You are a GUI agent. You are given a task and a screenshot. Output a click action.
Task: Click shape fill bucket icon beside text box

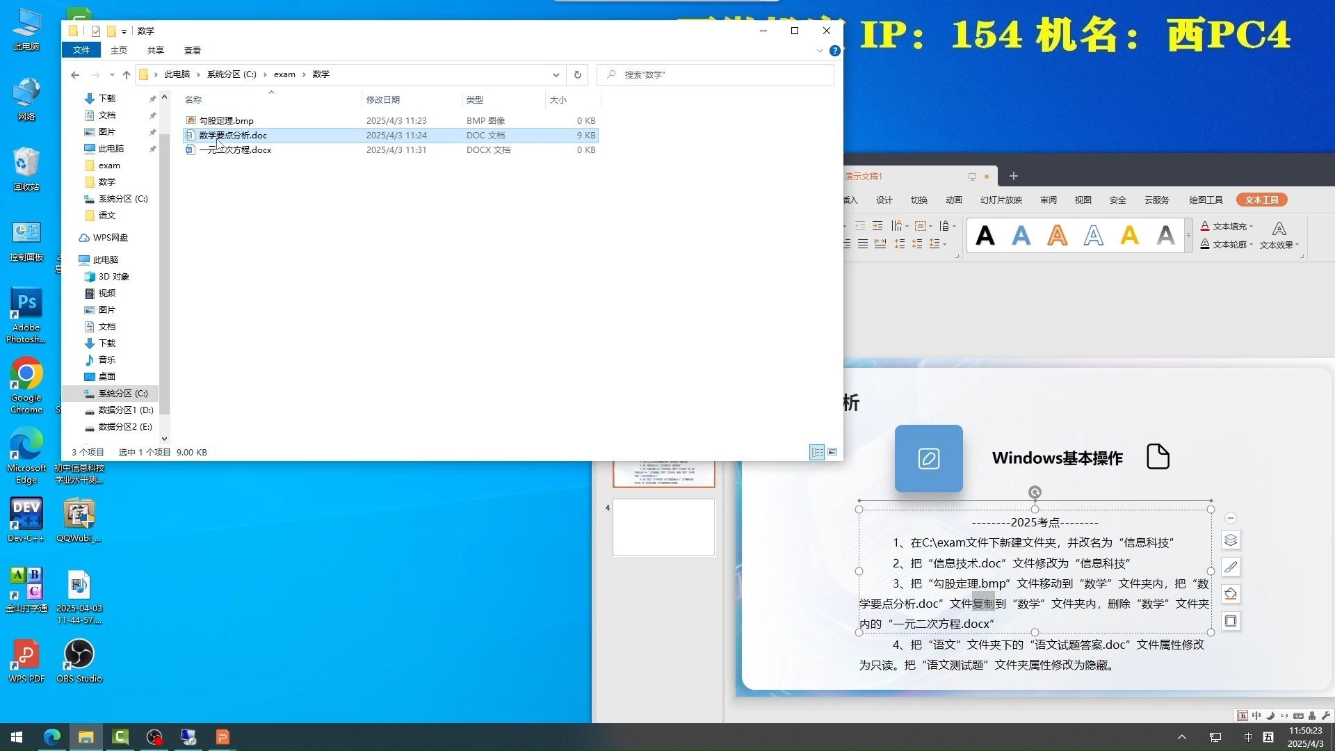click(1231, 594)
